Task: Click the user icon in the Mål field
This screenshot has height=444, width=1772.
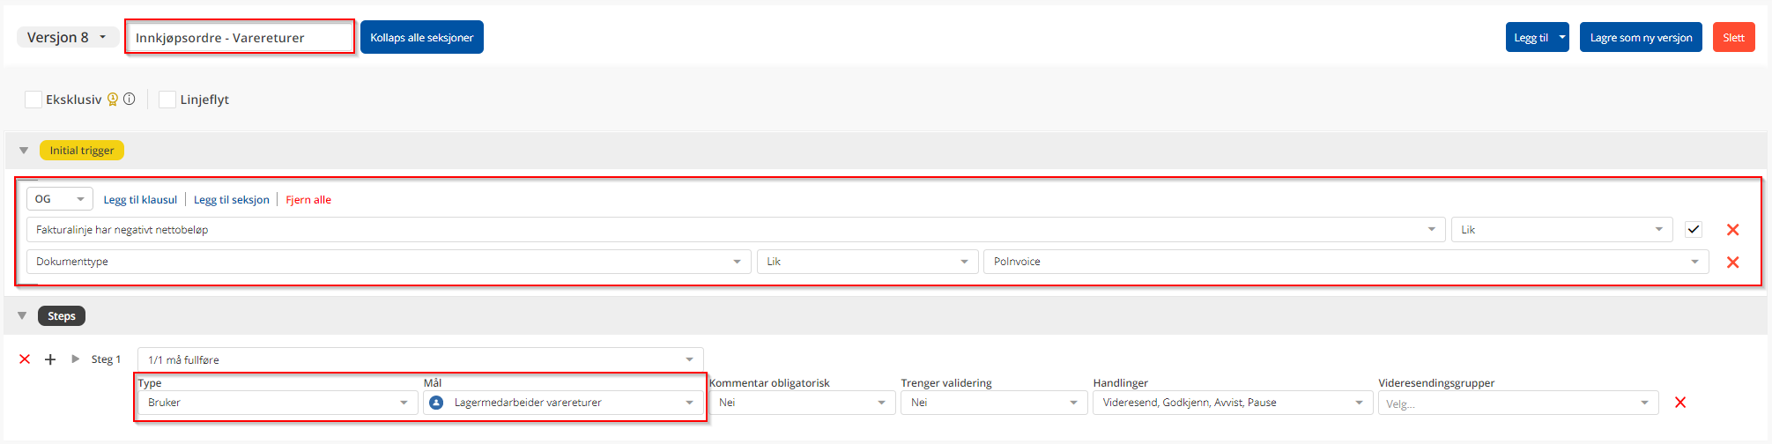Action: (x=436, y=403)
